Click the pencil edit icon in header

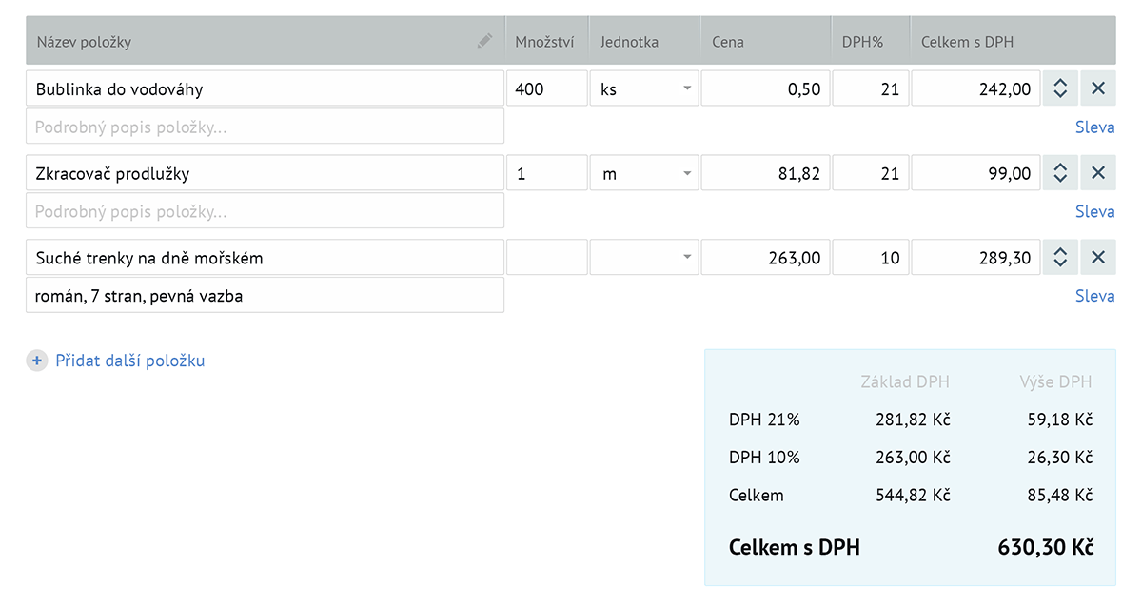point(485,41)
